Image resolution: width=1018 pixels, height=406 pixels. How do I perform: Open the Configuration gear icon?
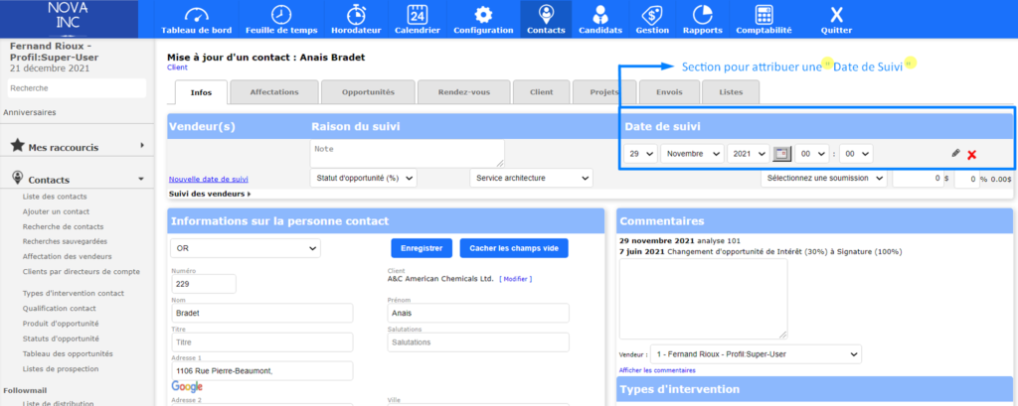click(483, 15)
